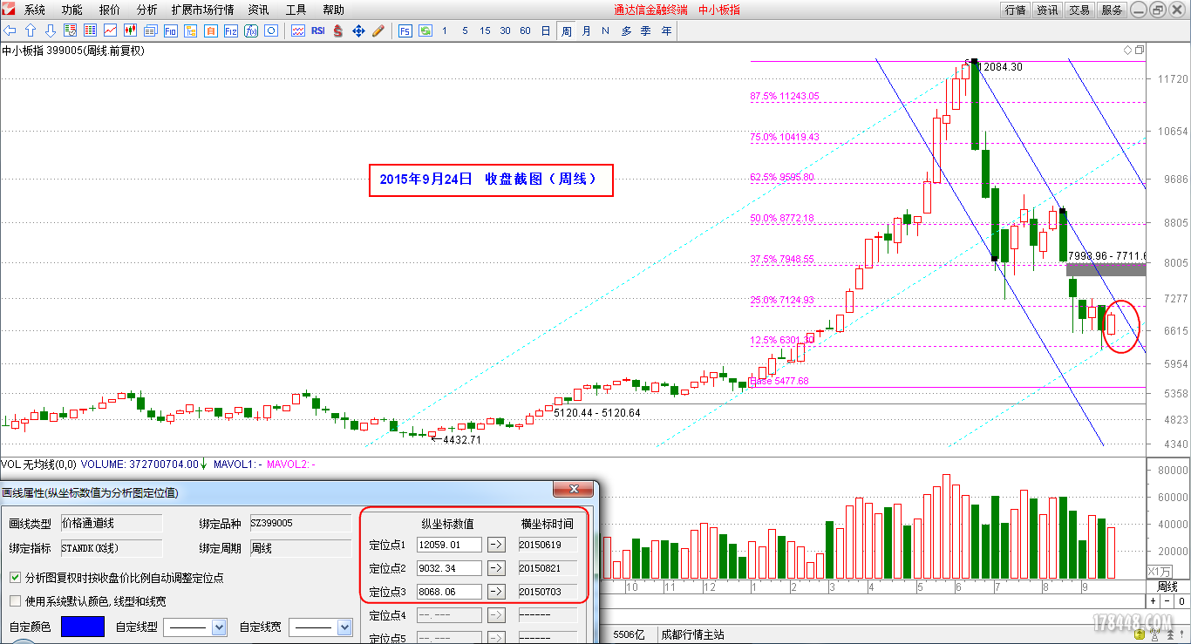This screenshot has height=644, width=1191.
Task: Switch to 15-minute period button
Action: tap(485, 31)
